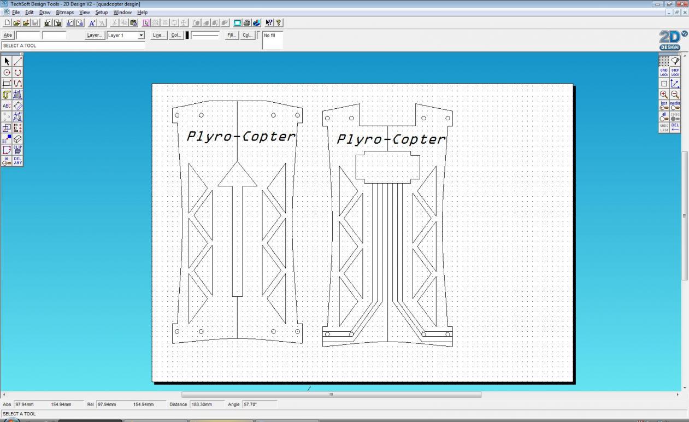Click the No fill preview box
Screen dimensions: 689x422
(273, 40)
